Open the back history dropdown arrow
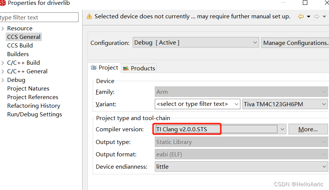 308,16
